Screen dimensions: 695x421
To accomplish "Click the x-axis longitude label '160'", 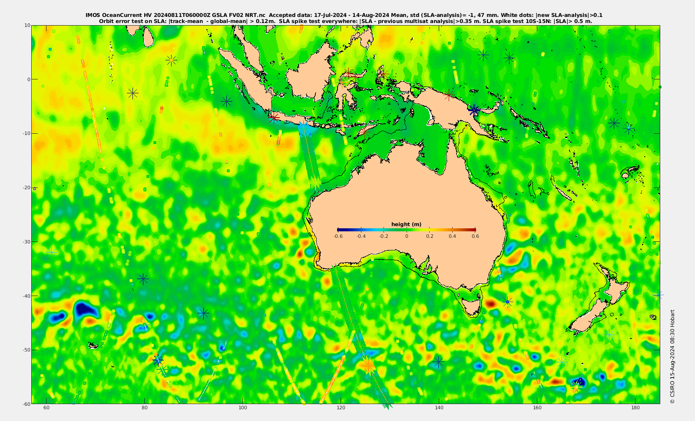I will [537, 408].
